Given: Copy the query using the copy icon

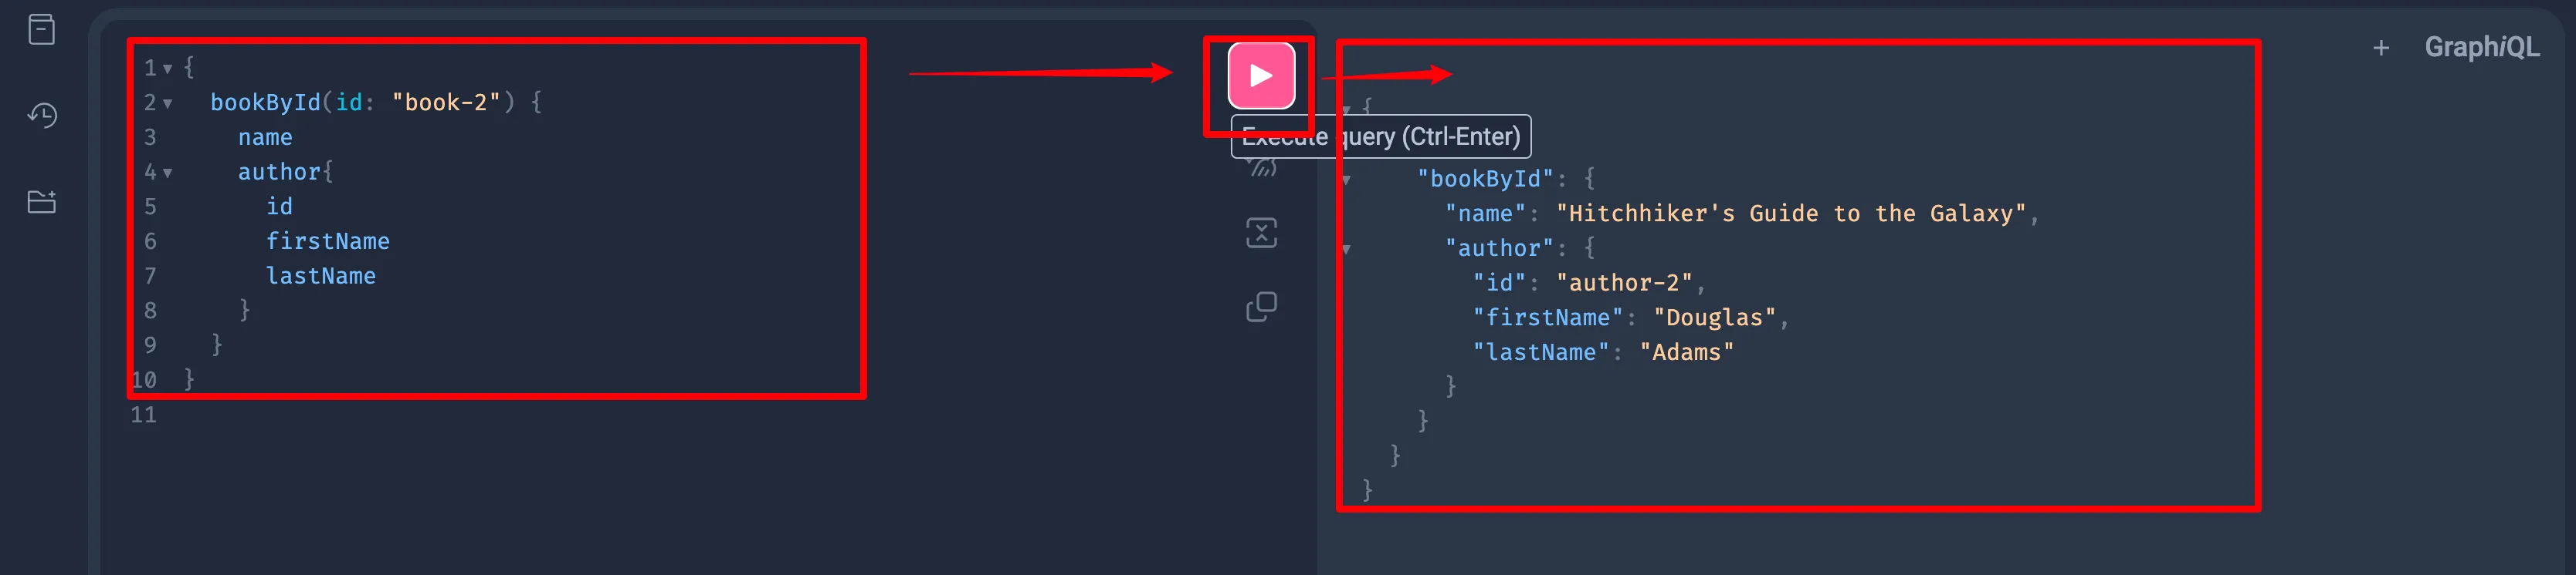Looking at the screenshot, I should click(1262, 307).
